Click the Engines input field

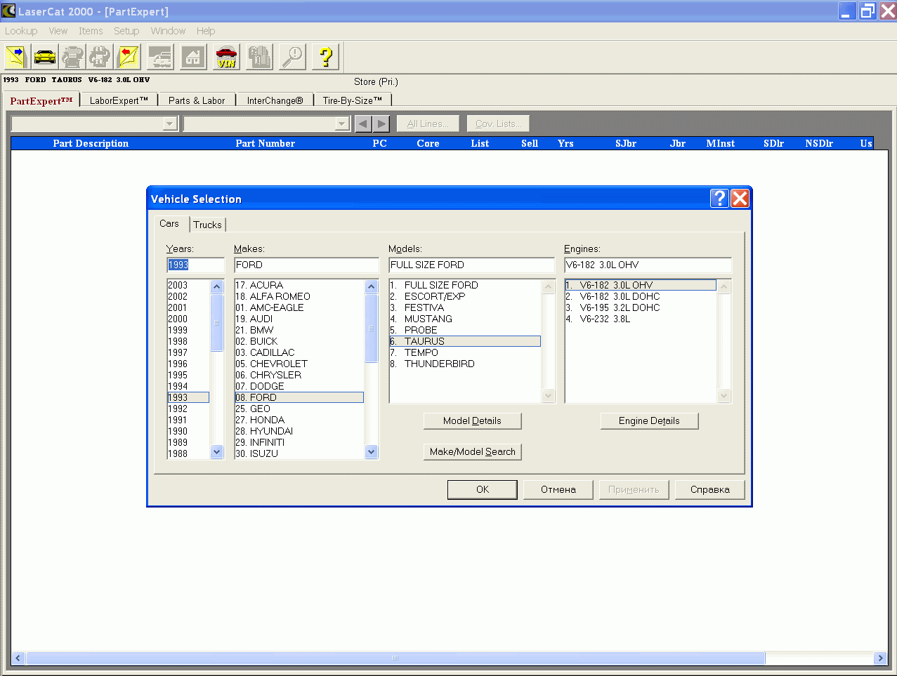point(648,265)
